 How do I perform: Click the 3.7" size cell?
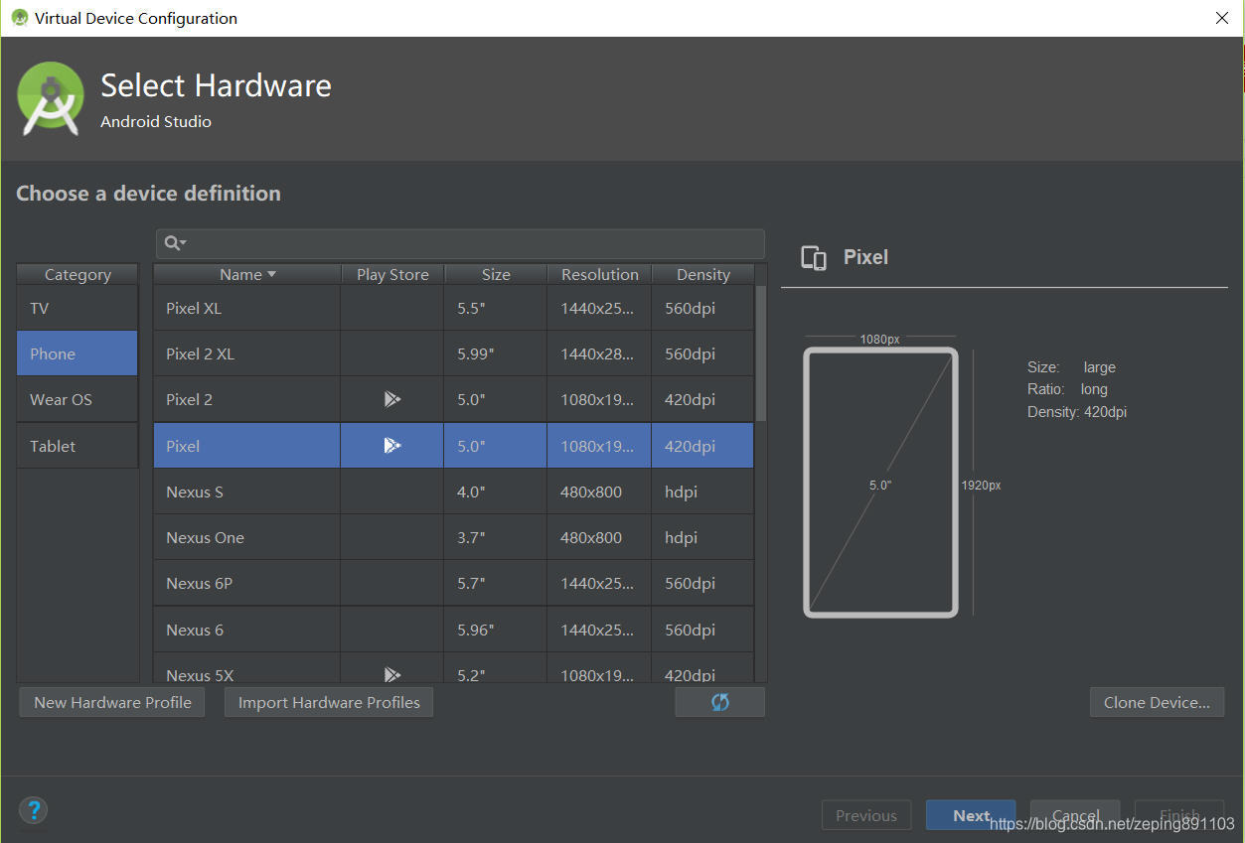[496, 537]
